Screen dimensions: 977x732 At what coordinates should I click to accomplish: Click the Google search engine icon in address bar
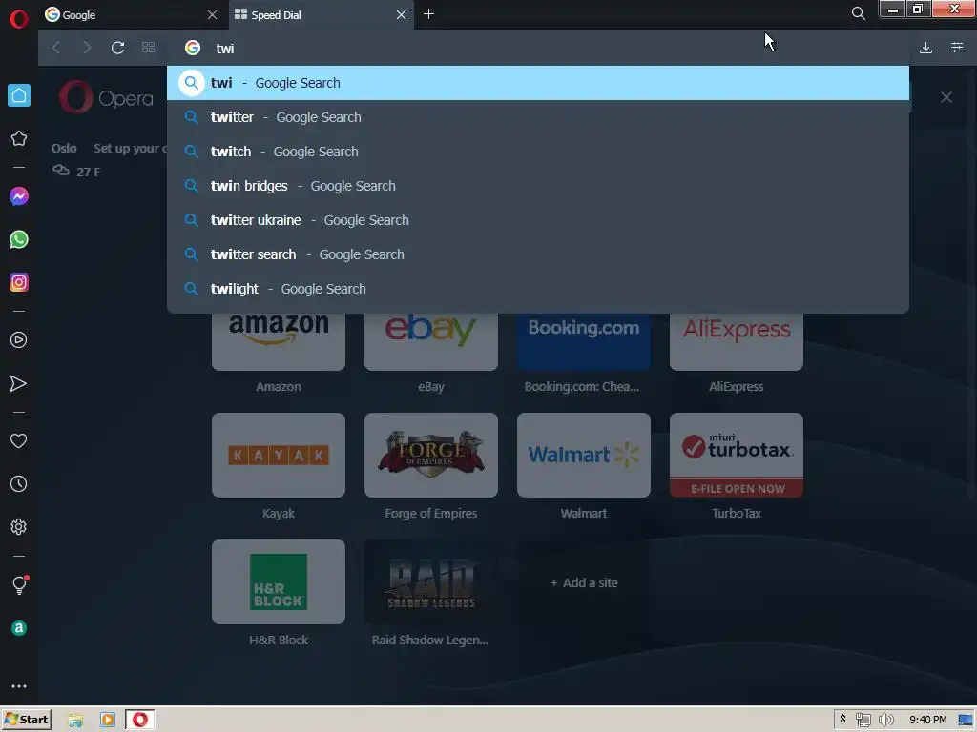point(193,48)
